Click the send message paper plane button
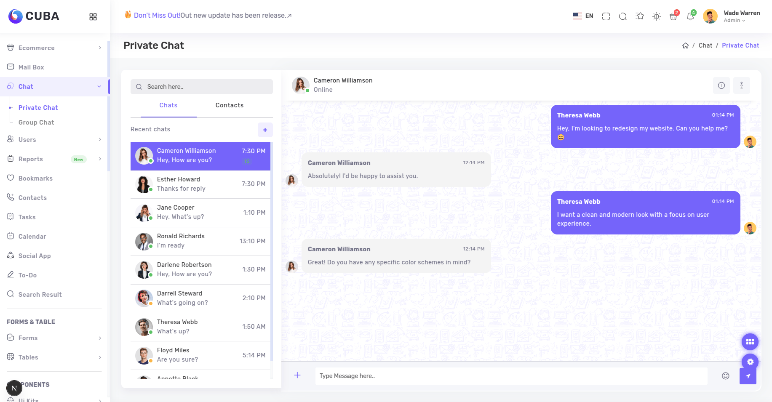The image size is (772, 402). (x=748, y=376)
